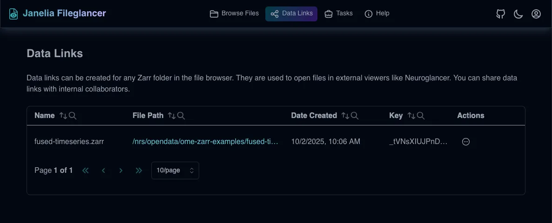552x223 pixels.
Task: Go to Browse Files tab
Action: tap(234, 13)
